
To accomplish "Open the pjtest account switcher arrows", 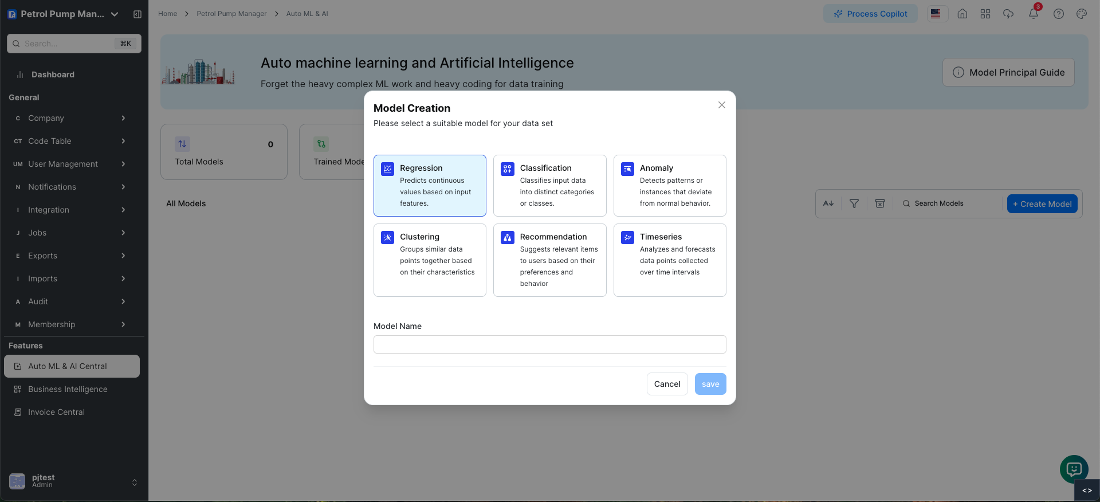I will click(x=135, y=482).
